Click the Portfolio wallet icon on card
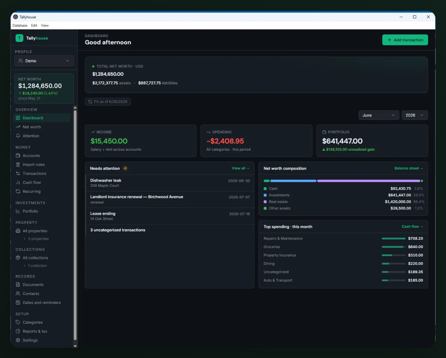Image resolution: width=446 pixels, height=358 pixels. point(324,132)
